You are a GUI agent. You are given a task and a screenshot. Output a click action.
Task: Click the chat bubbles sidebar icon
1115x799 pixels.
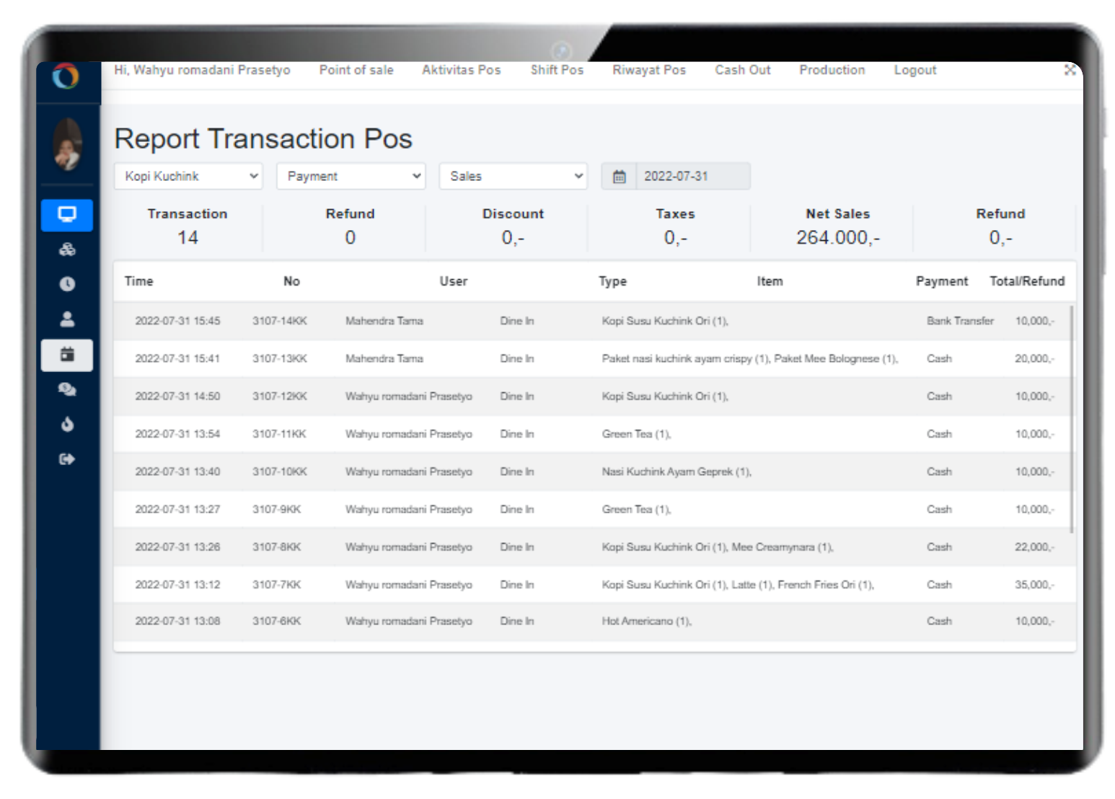tap(67, 389)
